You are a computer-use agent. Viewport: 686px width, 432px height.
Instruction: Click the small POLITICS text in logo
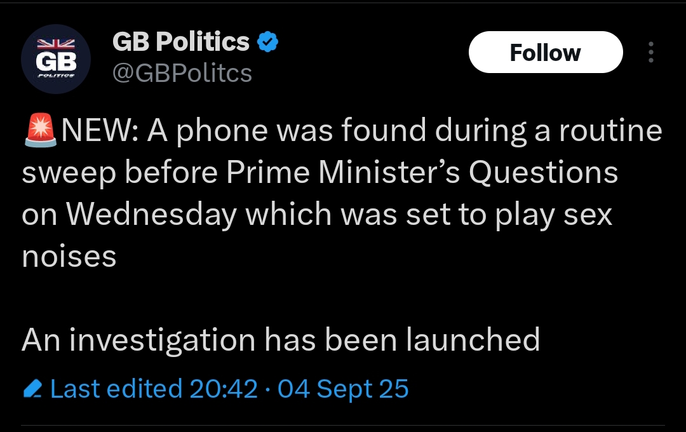coord(56,75)
